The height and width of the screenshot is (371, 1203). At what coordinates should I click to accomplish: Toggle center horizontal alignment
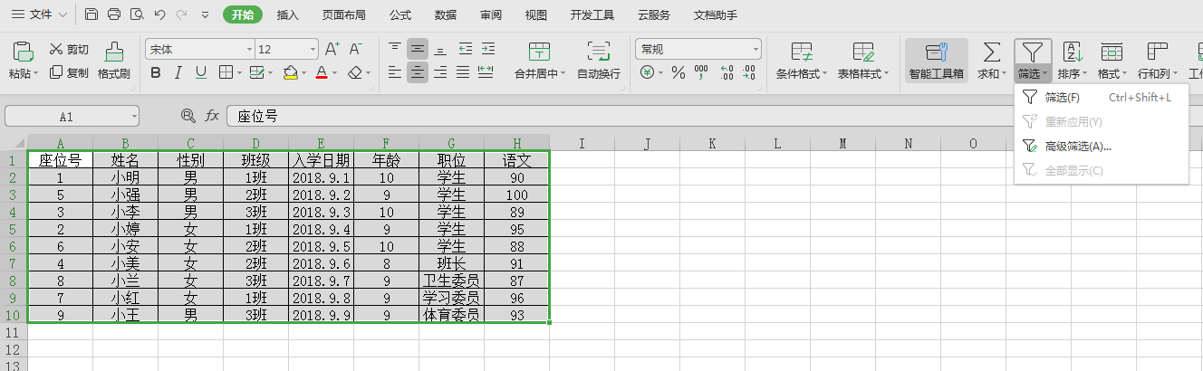[x=418, y=72]
